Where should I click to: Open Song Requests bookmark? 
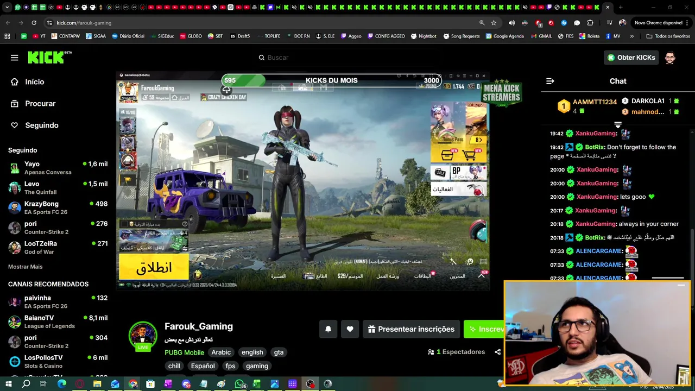(462, 36)
